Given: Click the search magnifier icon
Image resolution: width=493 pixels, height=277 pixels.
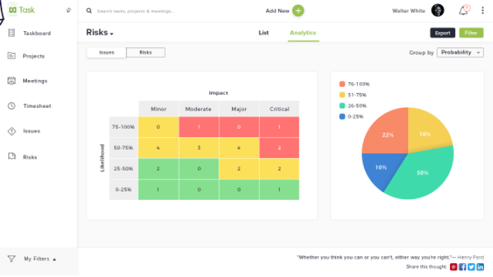Looking at the screenshot, I should (89, 10).
